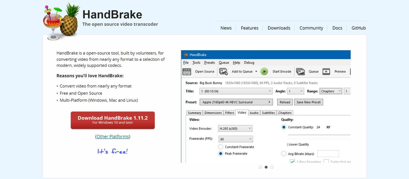This screenshot has height=179, width=409.
Task: Open the Preset selector Apple 2160p60
Action: point(236,102)
